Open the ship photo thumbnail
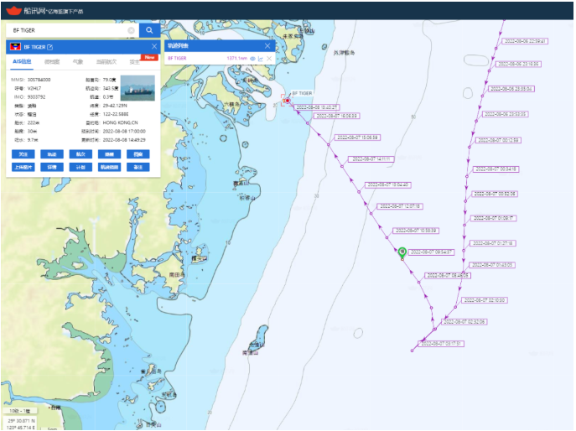Viewport: 576px width, 431px height. click(138, 88)
